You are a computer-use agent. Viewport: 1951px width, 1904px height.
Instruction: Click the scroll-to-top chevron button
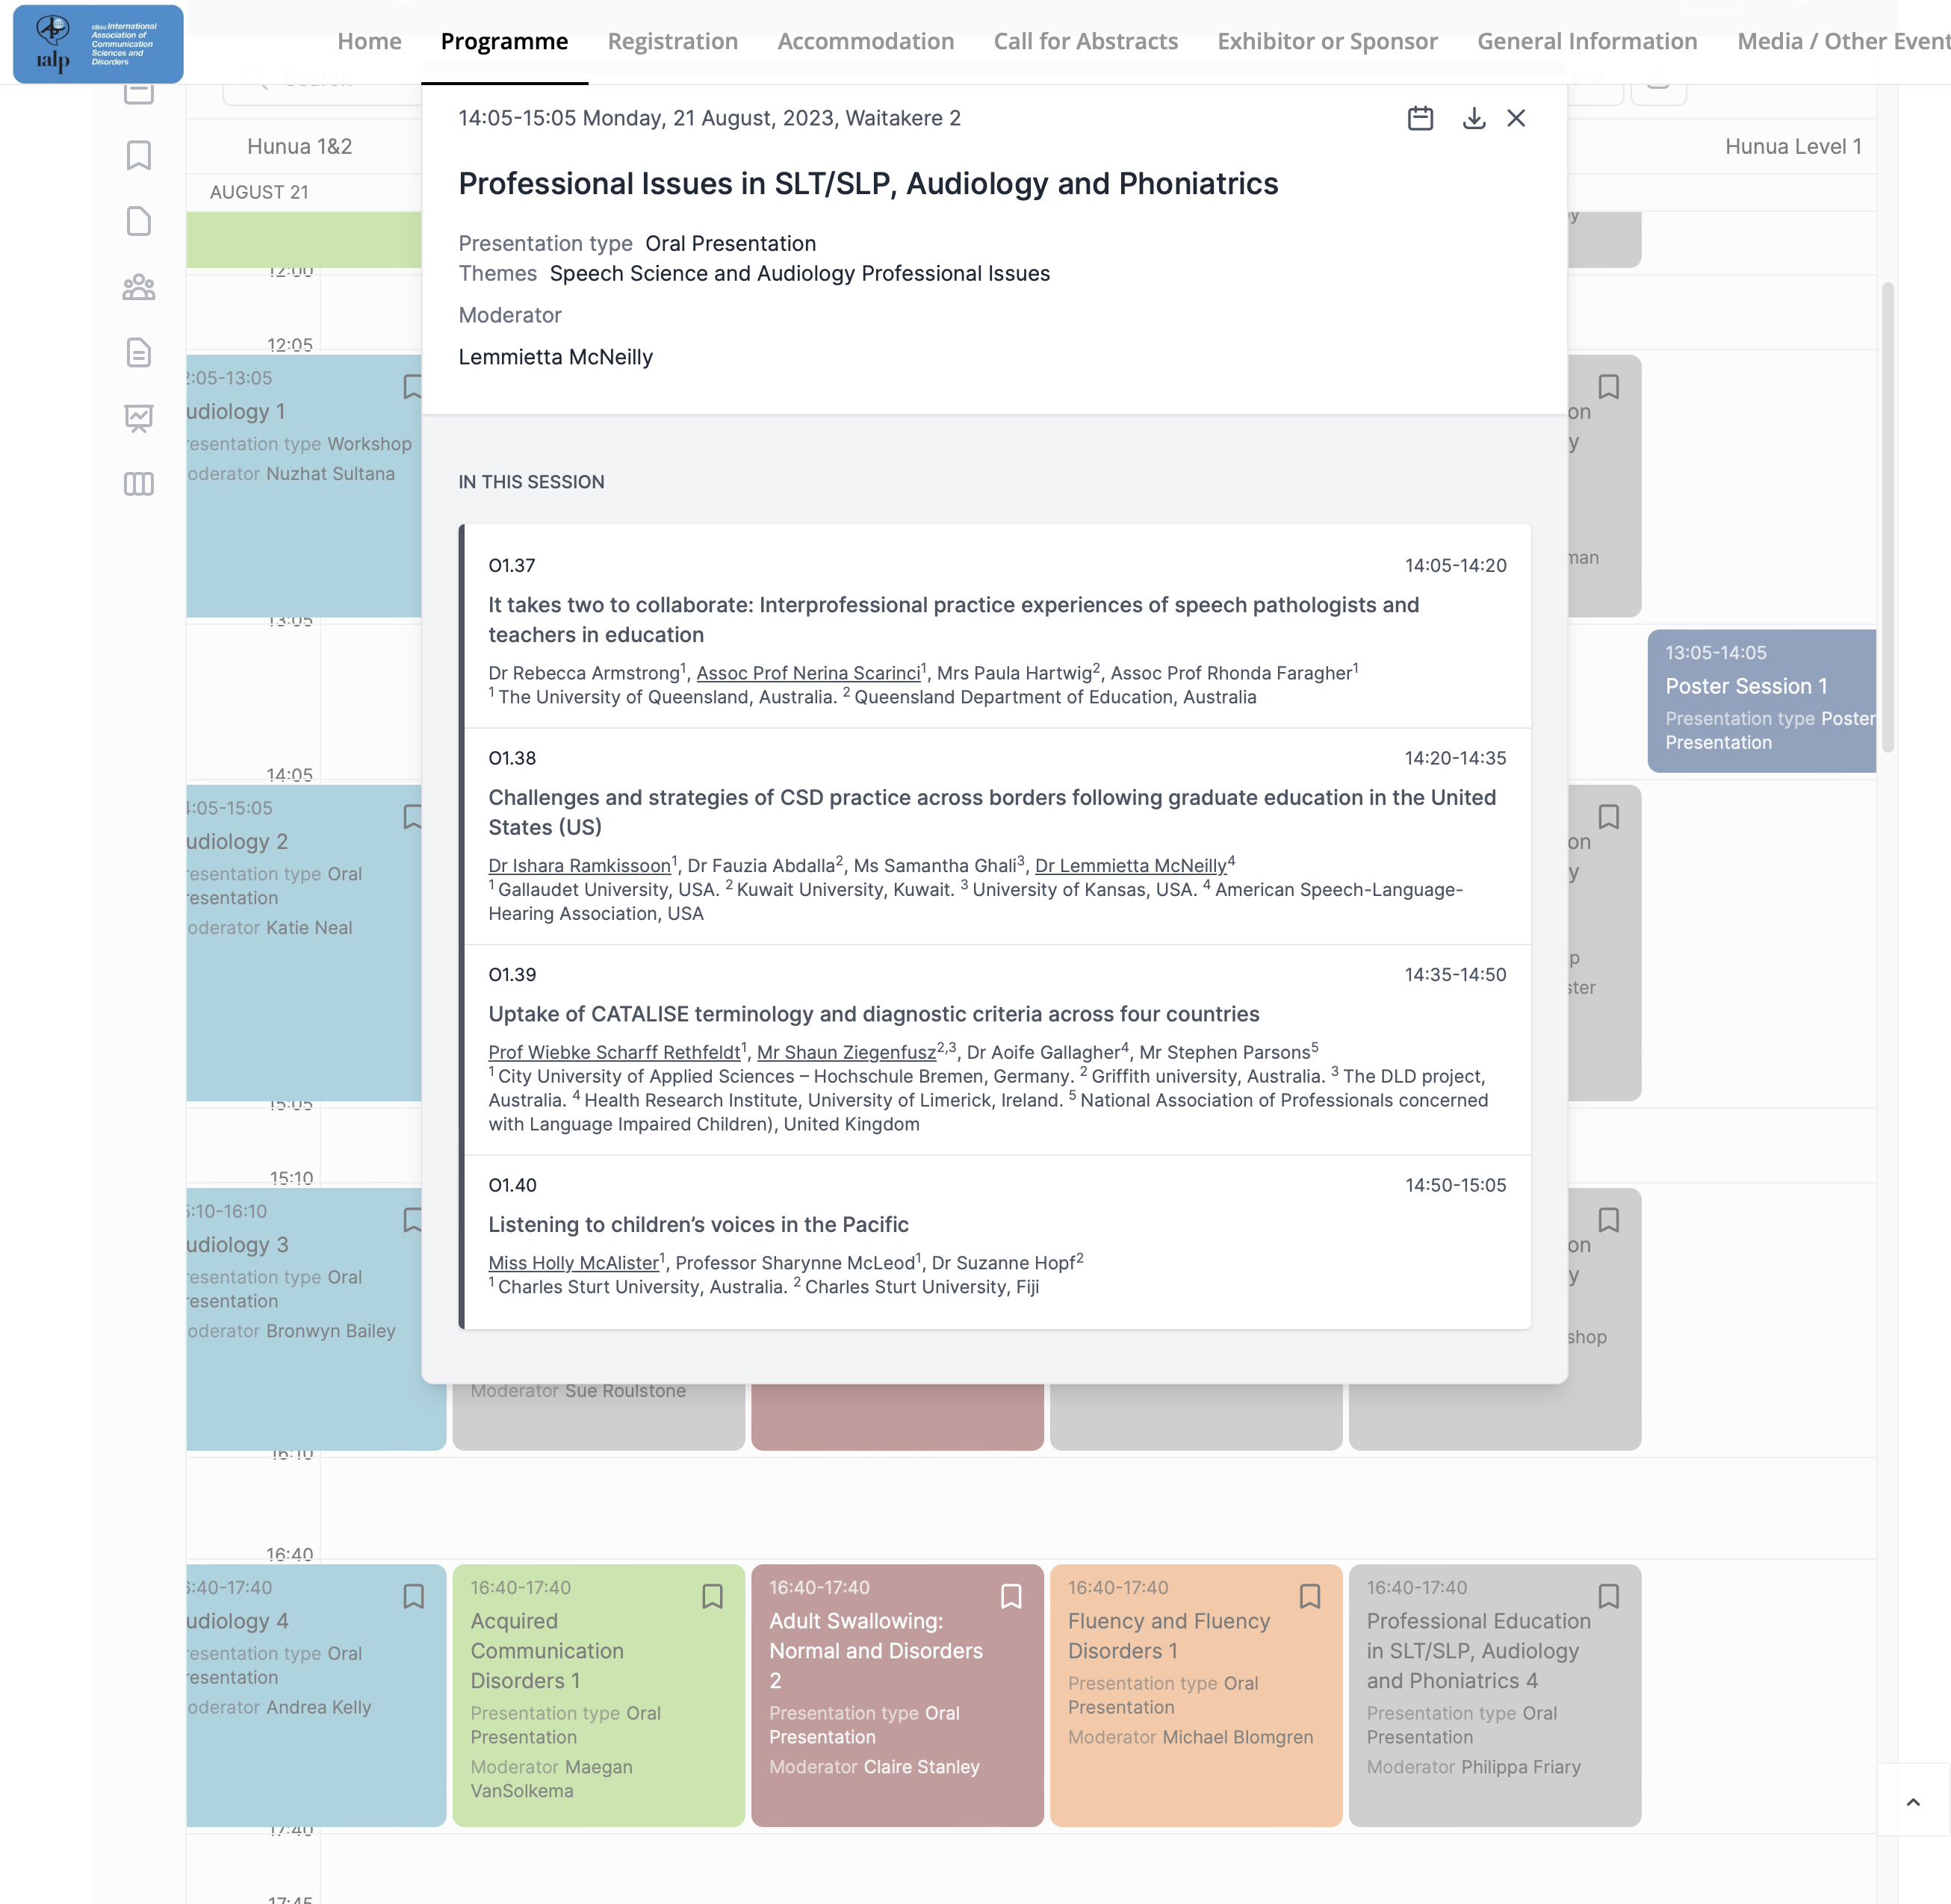pos(1913,1802)
